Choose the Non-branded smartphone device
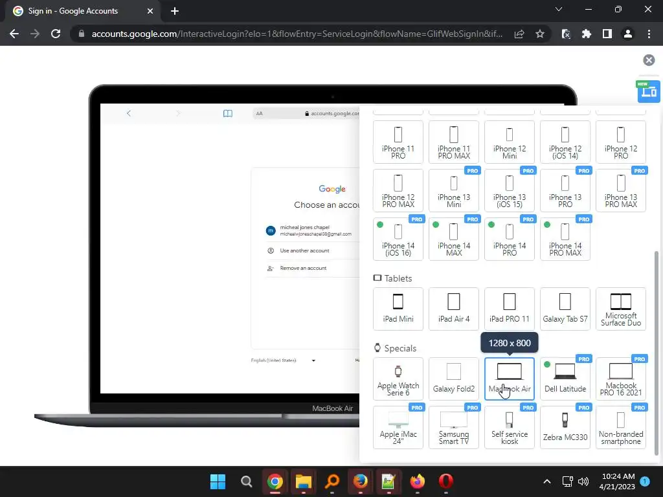Image resolution: width=663 pixels, height=497 pixels. click(621, 427)
